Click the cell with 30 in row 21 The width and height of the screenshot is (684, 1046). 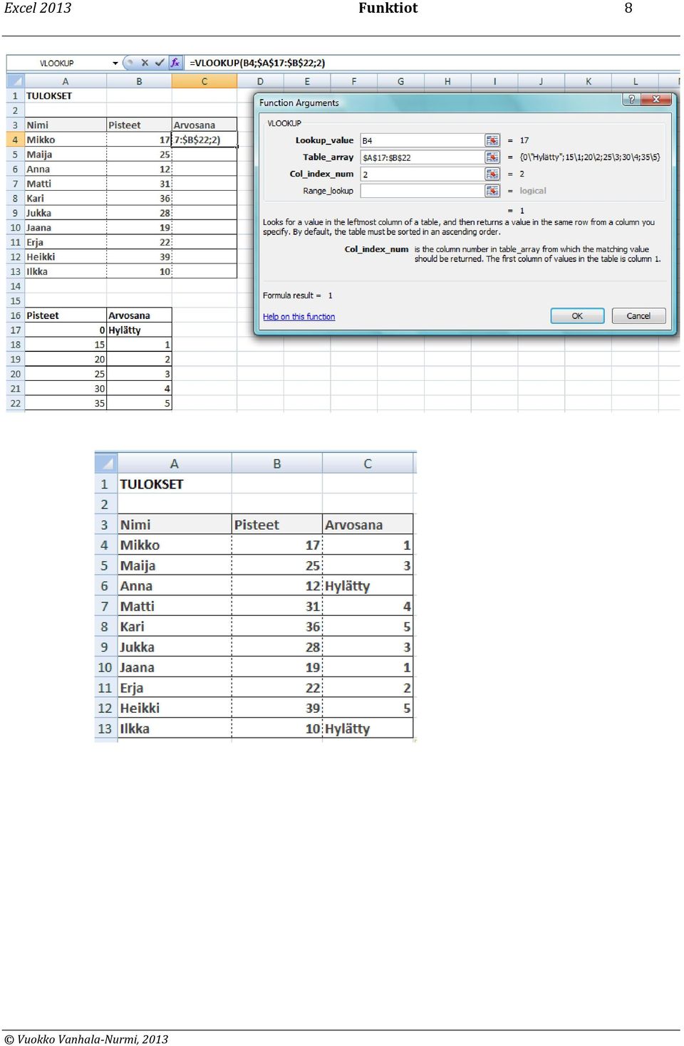pyautogui.click(x=66, y=389)
